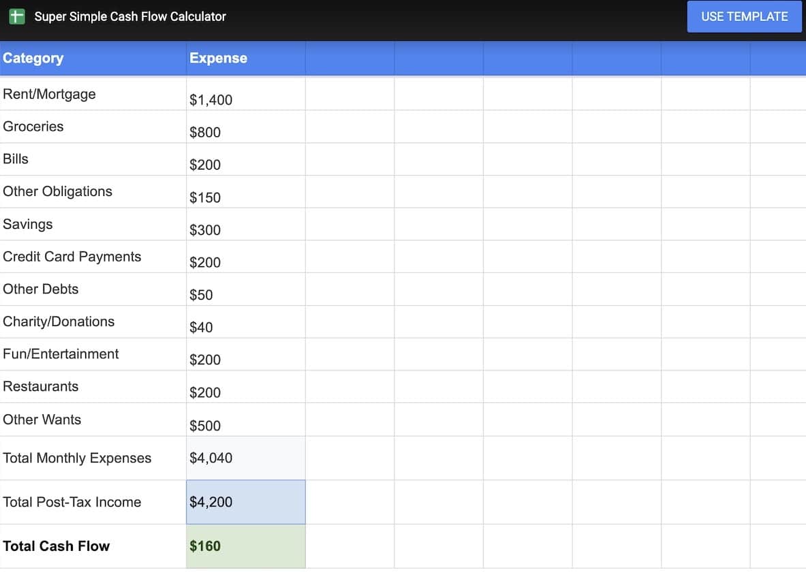The height and width of the screenshot is (572, 806).
Task: Select the Groceries label cell
Action: [x=93, y=127]
